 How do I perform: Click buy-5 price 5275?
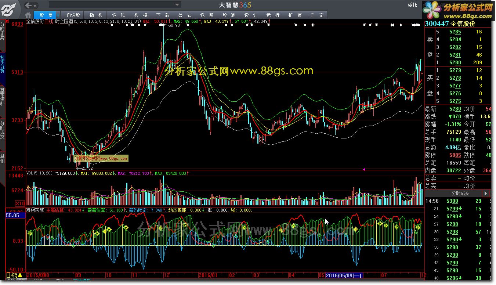[455, 101]
